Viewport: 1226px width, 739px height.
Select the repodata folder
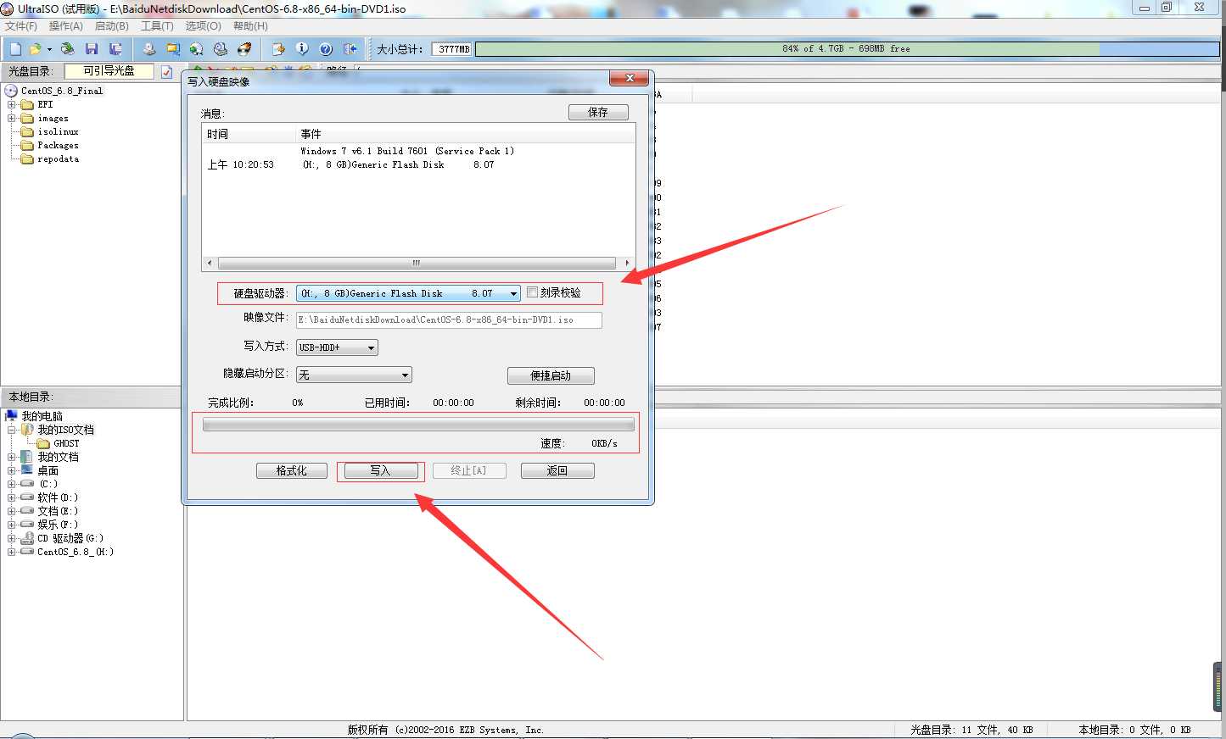(58, 159)
